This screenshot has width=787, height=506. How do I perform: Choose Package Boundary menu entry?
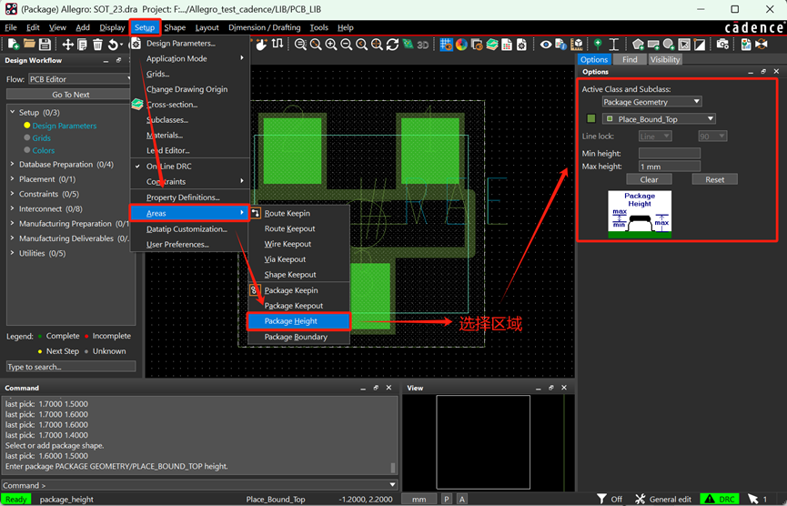click(x=298, y=337)
